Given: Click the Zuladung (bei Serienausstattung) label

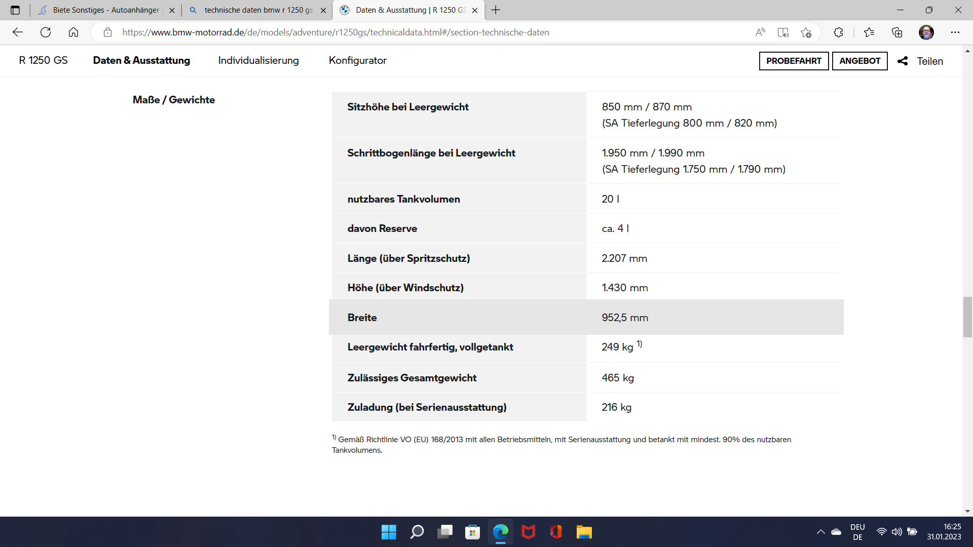Looking at the screenshot, I should tap(427, 407).
